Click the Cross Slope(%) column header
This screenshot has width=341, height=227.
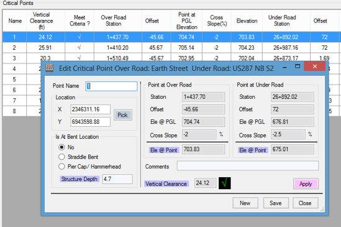pyautogui.click(x=217, y=21)
